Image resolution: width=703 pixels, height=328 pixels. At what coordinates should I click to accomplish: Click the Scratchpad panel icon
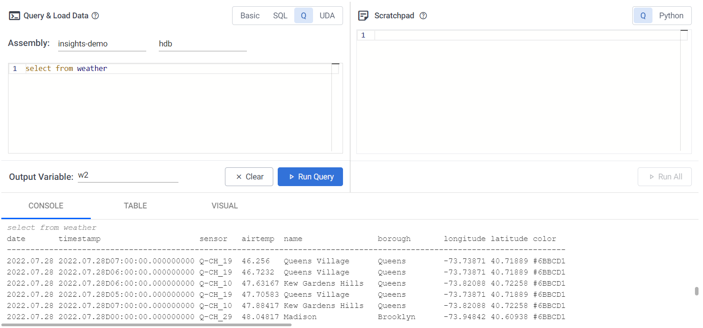tap(363, 16)
